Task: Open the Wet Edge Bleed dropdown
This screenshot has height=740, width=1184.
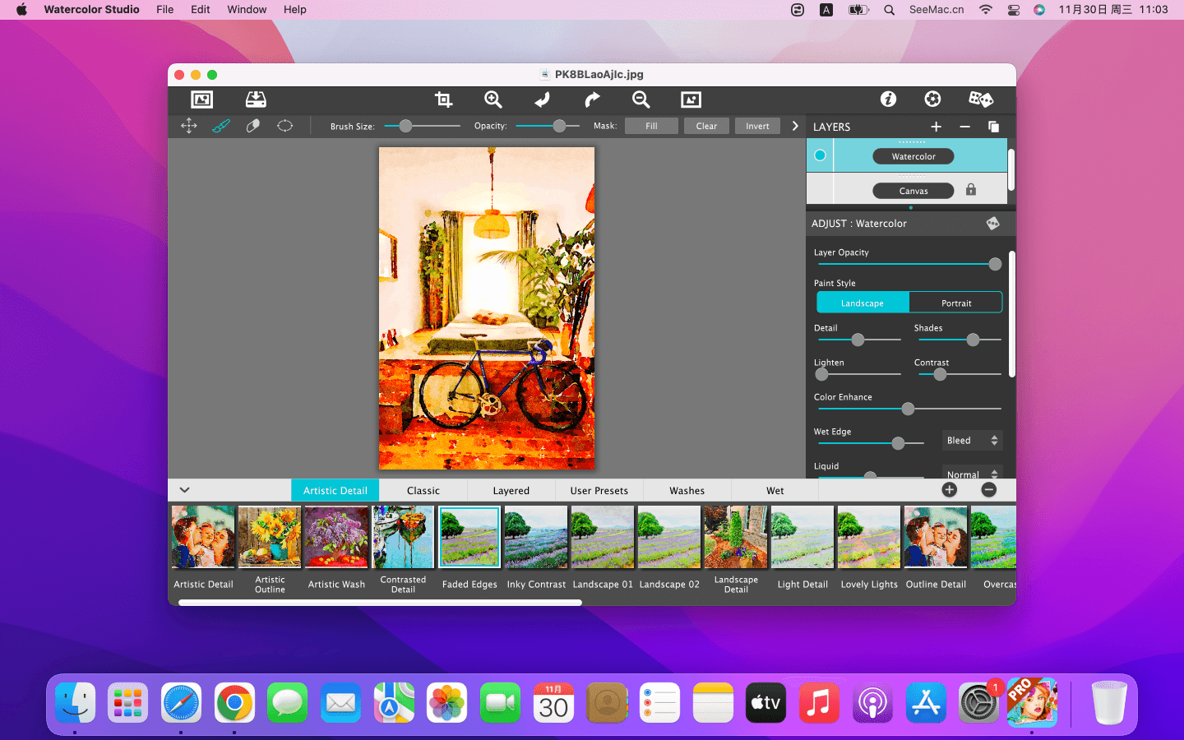Action: (x=972, y=441)
